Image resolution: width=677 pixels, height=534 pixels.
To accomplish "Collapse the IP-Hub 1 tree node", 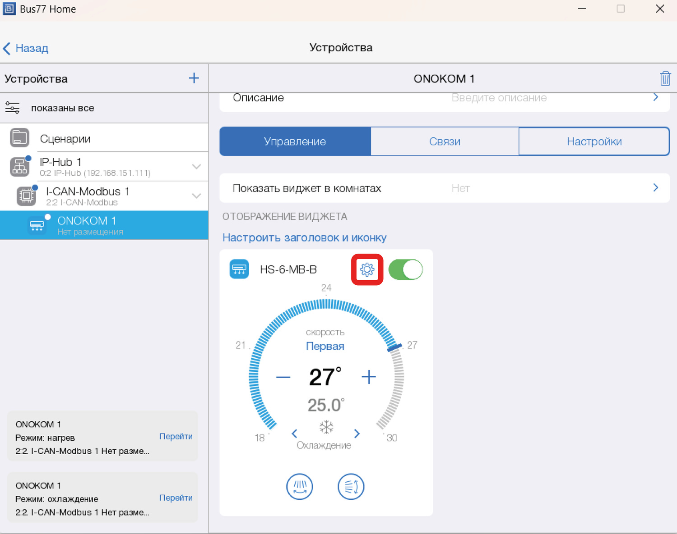I will [x=196, y=167].
